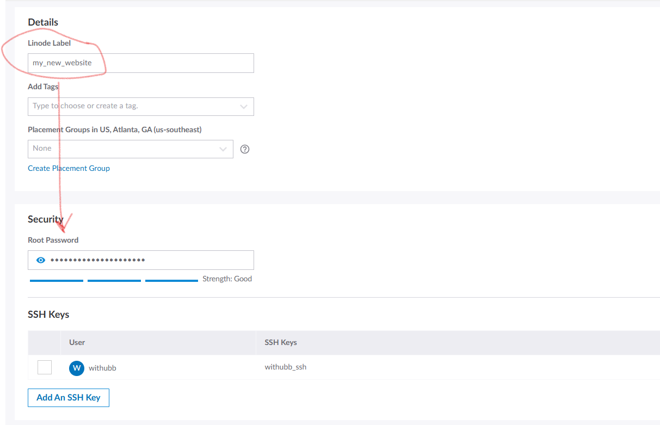Image resolution: width=660 pixels, height=425 pixels.
Task: Click the password strength bar
Action: (114, 281)
